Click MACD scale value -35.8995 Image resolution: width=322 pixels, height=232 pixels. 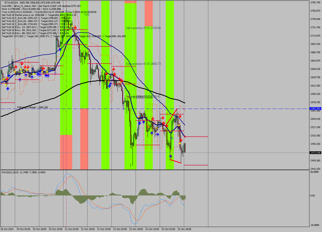pos(315,225)
